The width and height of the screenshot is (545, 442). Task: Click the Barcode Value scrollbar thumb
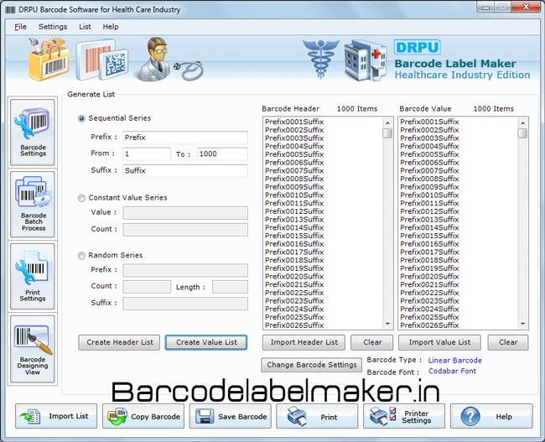[x=522, y=133]
